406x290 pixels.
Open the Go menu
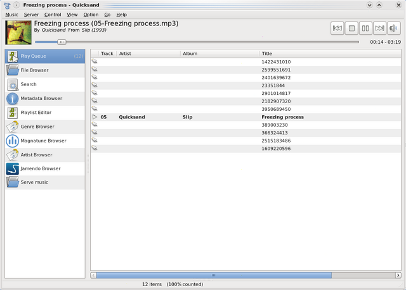pos(107,15)
